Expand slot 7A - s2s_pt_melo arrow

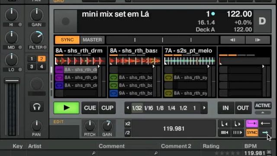coord(209,66)
